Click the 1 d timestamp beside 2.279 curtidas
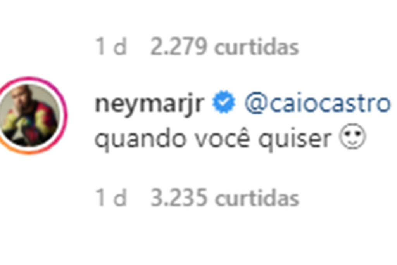The image size is (397, 265). click(110, 47)
